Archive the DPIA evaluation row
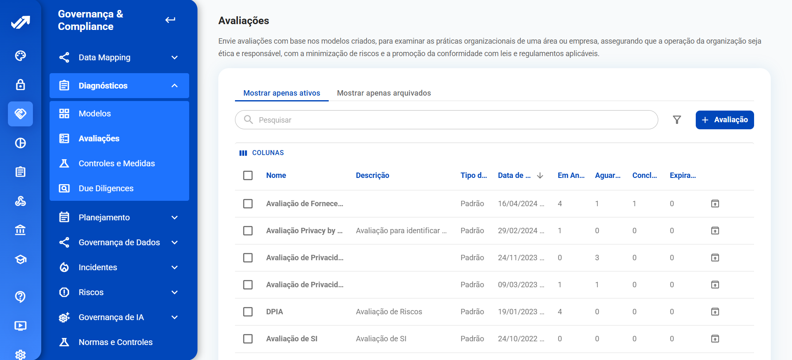The height and width of the screenshot is (360, 792). tap(715, 312)
